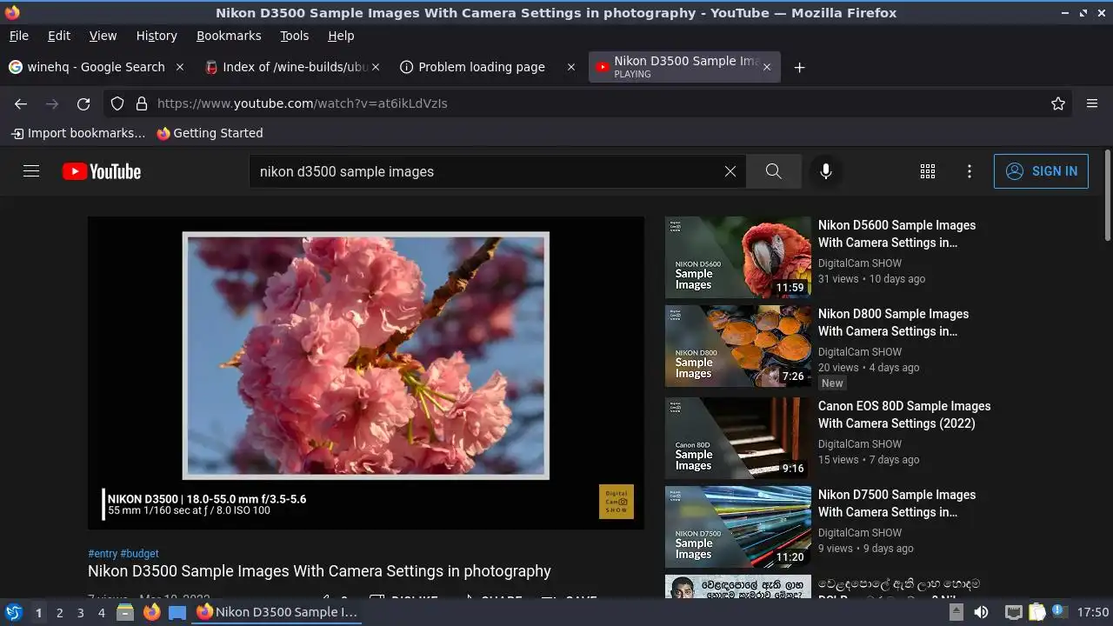
Task: Open DigitalCam SHOW channel under Canon 80D video
Action: 860,444
